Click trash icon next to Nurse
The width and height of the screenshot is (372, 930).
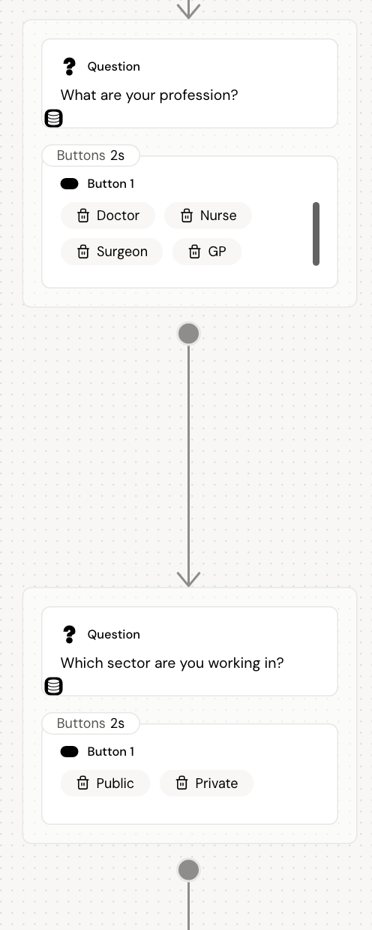click(187, 216)
